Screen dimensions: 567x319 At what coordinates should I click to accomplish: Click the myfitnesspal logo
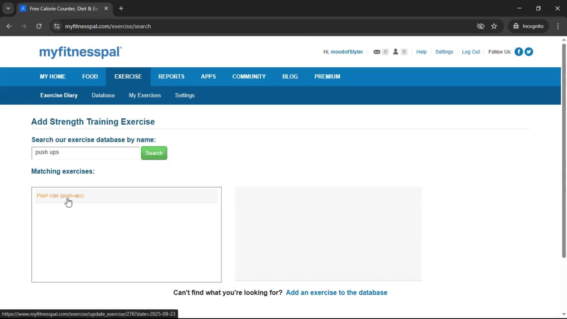[80, 52]
